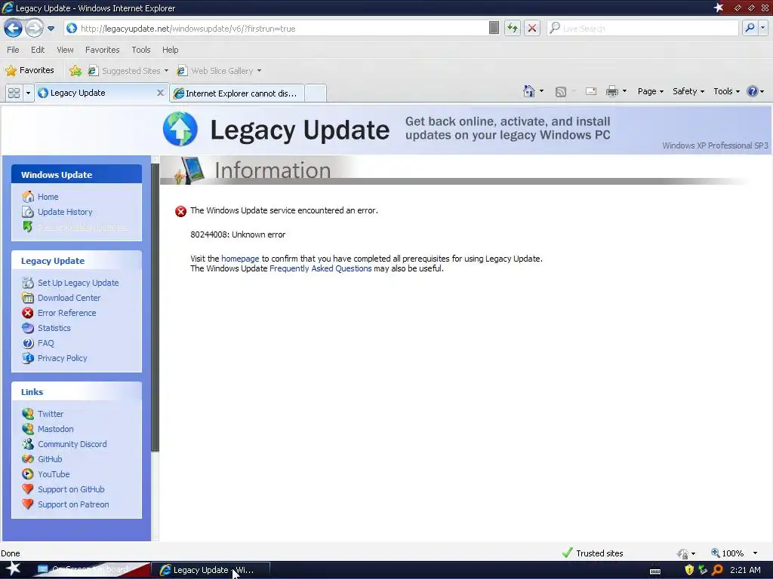Toggle Compatibility View icon in address bar
This screenshot has height=579, width=773.
click(494, 28)
